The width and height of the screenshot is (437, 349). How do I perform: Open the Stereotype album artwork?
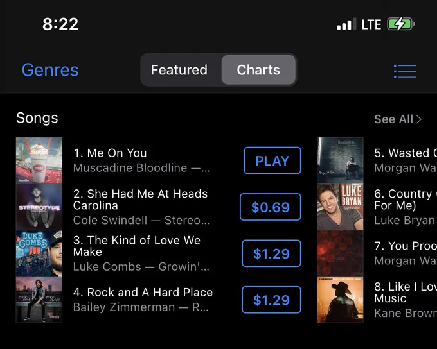point(39,207)
